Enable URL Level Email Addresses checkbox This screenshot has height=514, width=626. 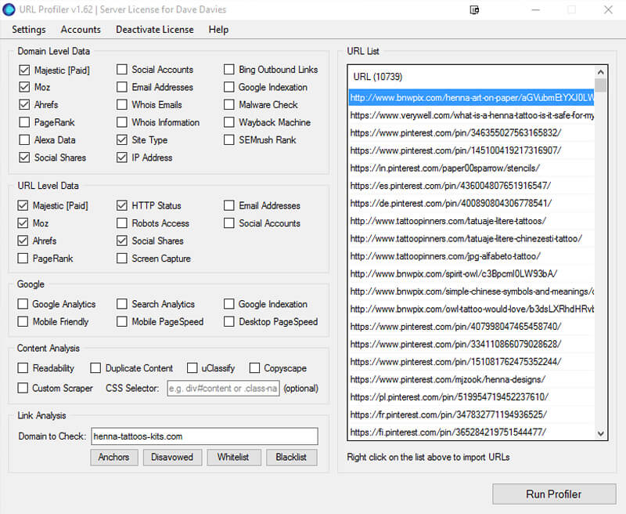click(228, 205)
